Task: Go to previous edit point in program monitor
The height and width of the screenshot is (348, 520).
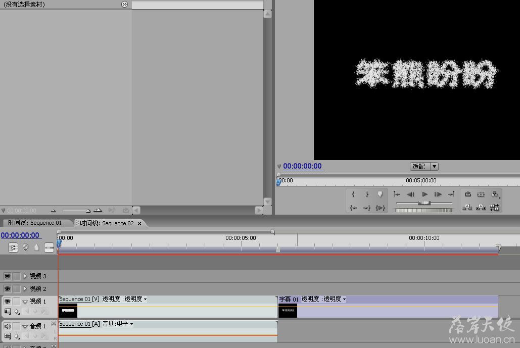Action: (397, 194)
